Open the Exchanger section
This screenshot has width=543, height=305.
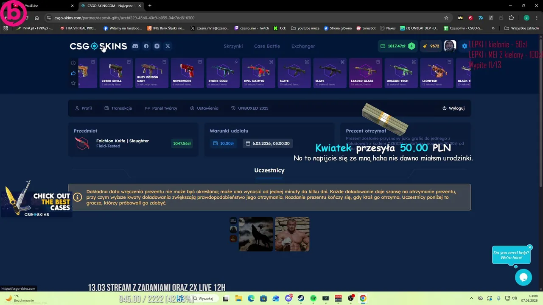coord(303,46)
